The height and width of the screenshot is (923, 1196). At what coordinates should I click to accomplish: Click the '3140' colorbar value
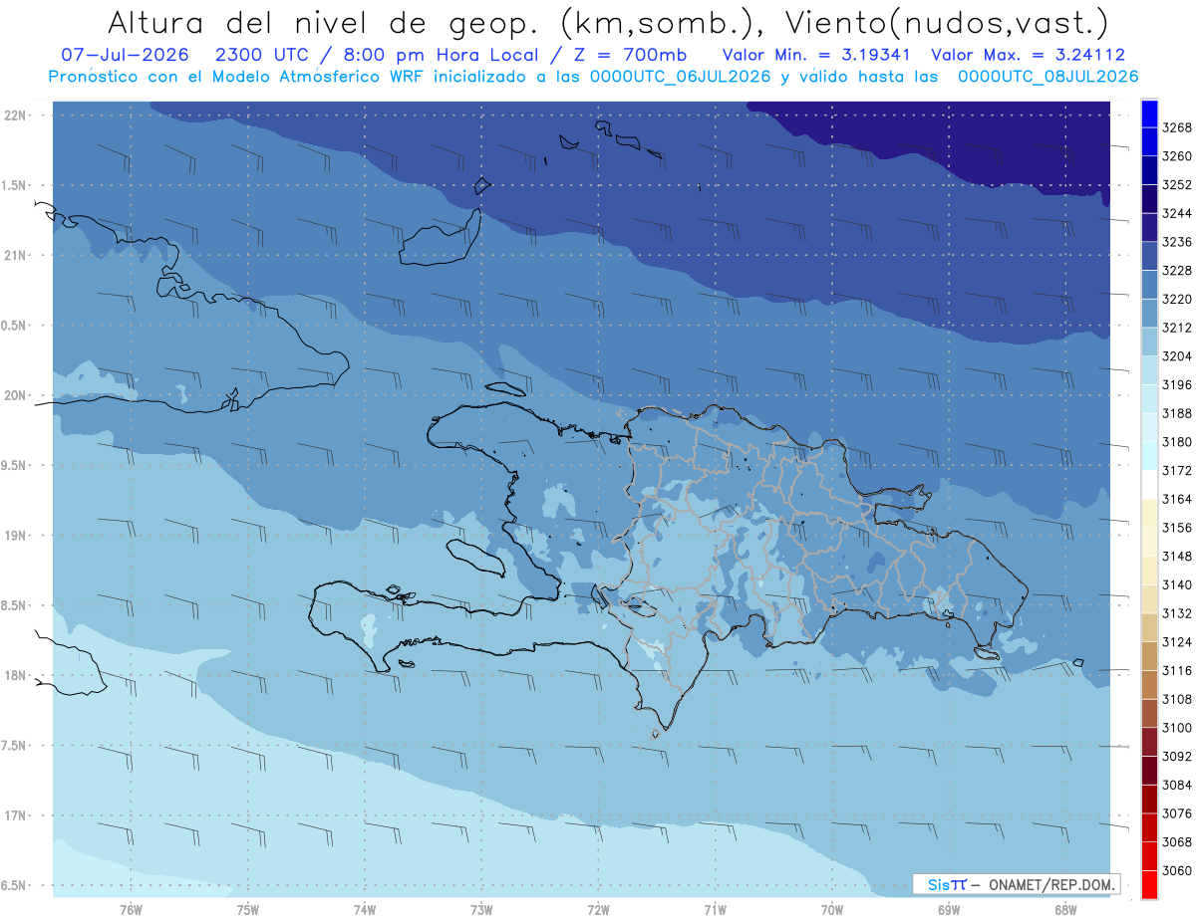(x=1177, y=584)
